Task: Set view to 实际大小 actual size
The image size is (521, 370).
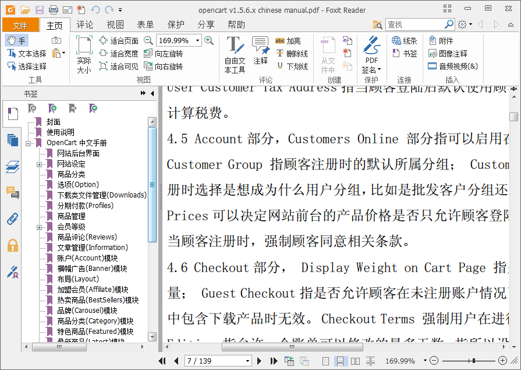Action: pyautogui.click(x=84, y=55)
